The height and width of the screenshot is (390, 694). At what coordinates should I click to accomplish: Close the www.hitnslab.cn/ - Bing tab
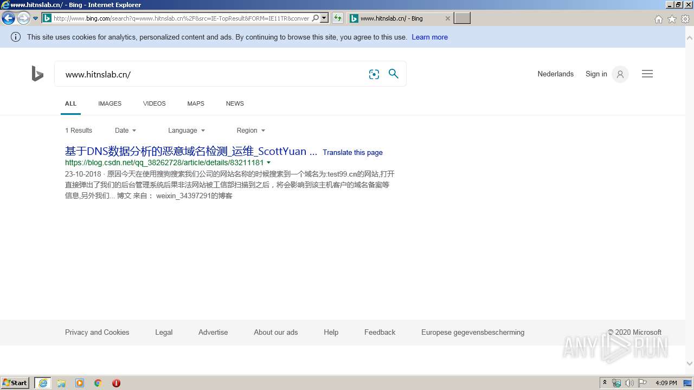(x=447, y=18)
